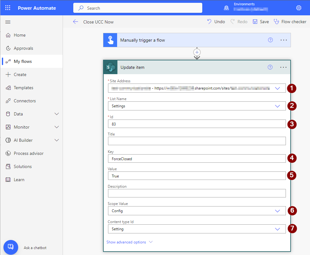The width and height of the screenshot is (310, 255).
Task: Click the Undo button
Action: 216,22
